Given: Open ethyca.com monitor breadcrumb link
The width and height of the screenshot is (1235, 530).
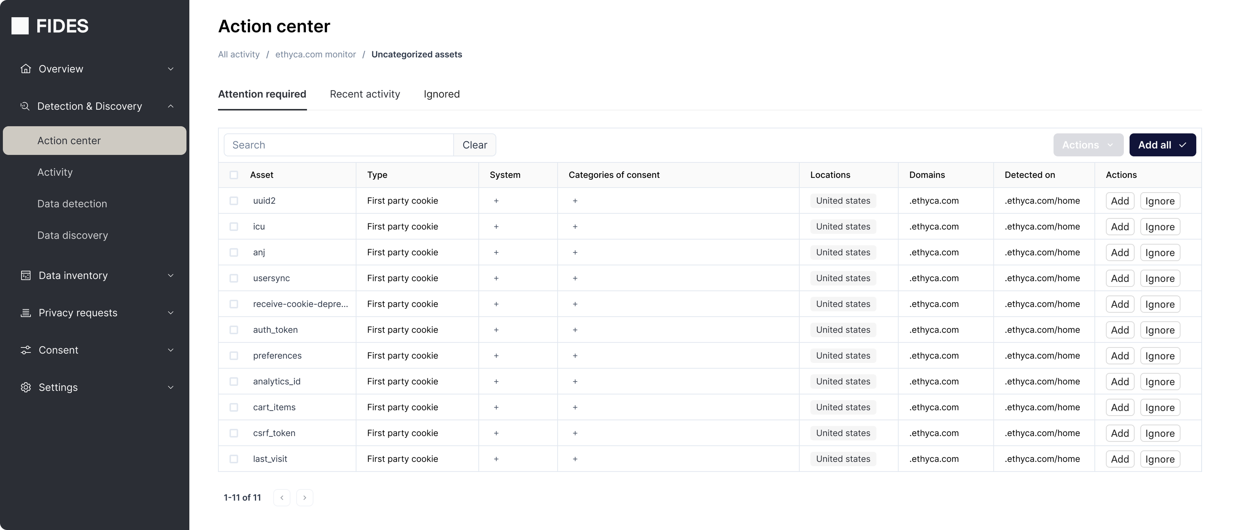Looking at the screenshot, I should [316, 54].
